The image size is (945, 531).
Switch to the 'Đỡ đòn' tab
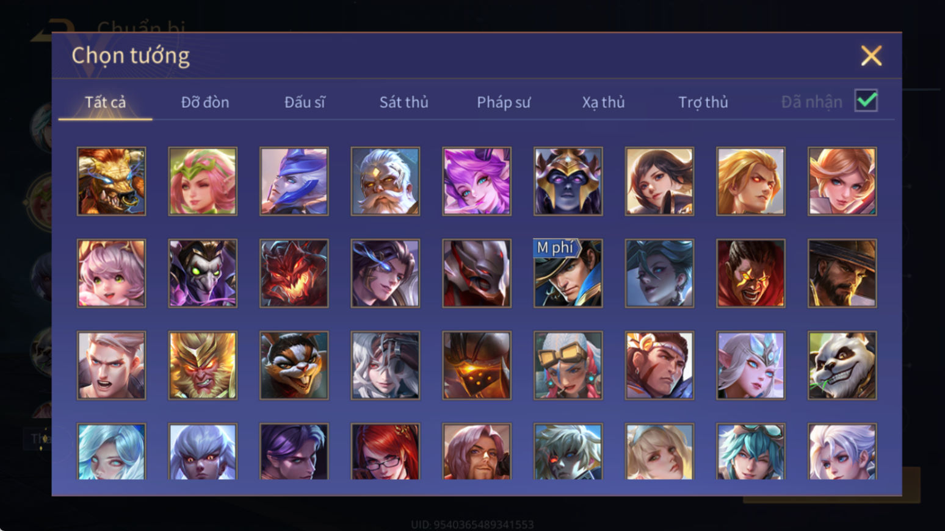[205, 102]
